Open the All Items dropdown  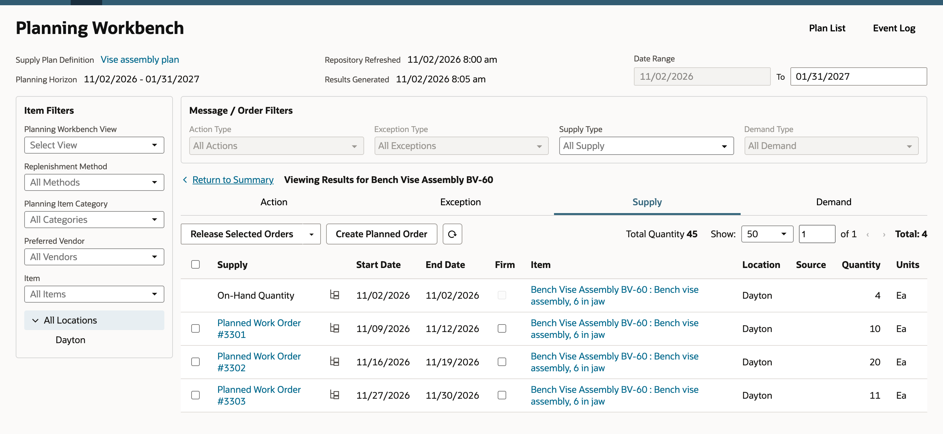(94, 294)
